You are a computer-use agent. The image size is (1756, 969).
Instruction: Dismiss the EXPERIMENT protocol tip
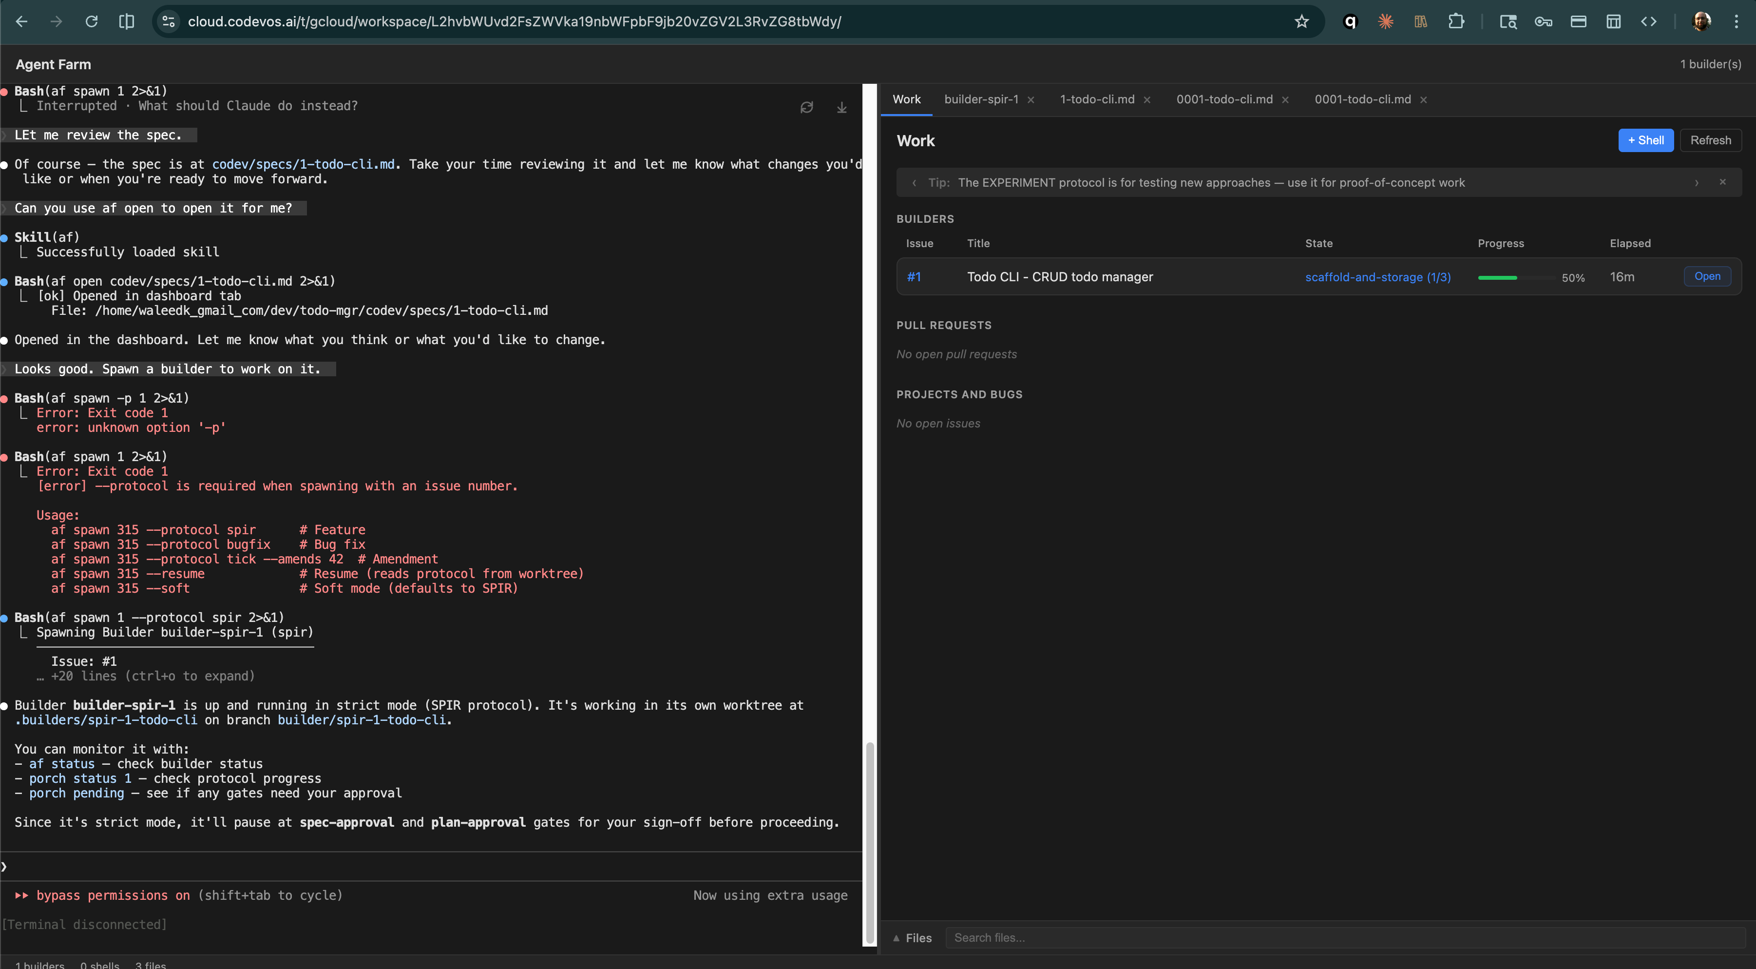coord(1722,182)
